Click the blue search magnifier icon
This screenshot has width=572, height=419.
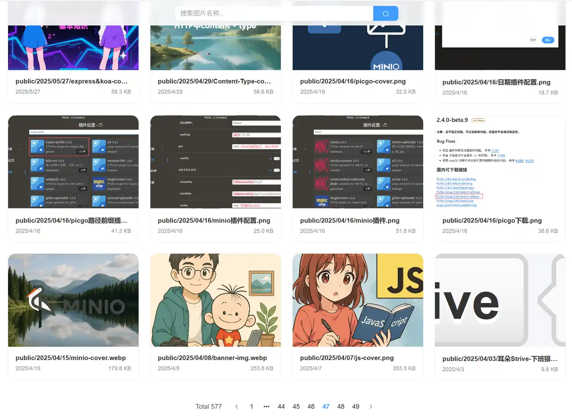pyautogui.click(x=385, y=13)
